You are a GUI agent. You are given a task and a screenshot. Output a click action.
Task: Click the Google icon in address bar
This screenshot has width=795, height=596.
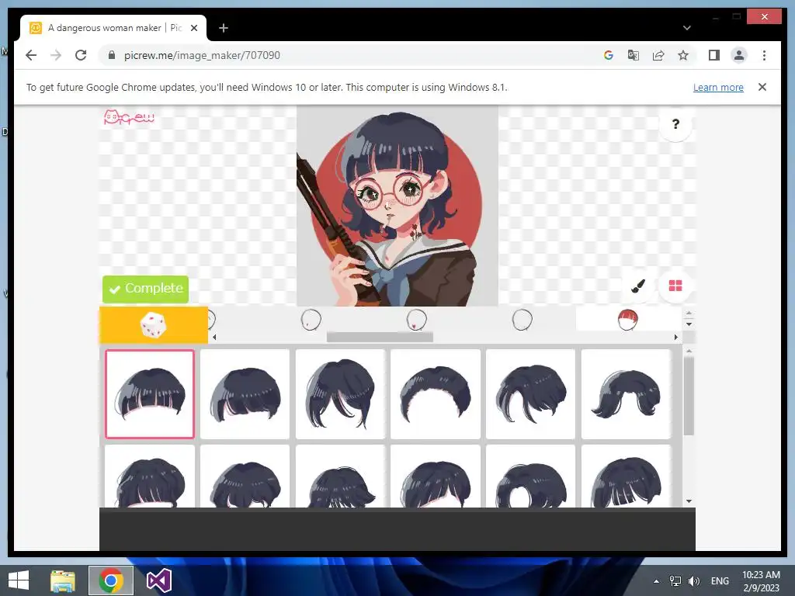(609, 55)
